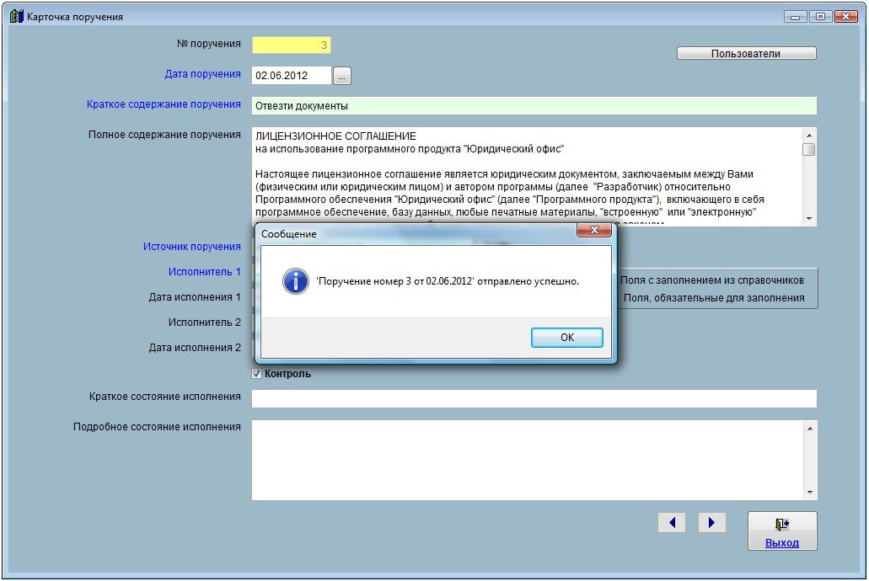Click the Исполнитель 1 label

205,271
